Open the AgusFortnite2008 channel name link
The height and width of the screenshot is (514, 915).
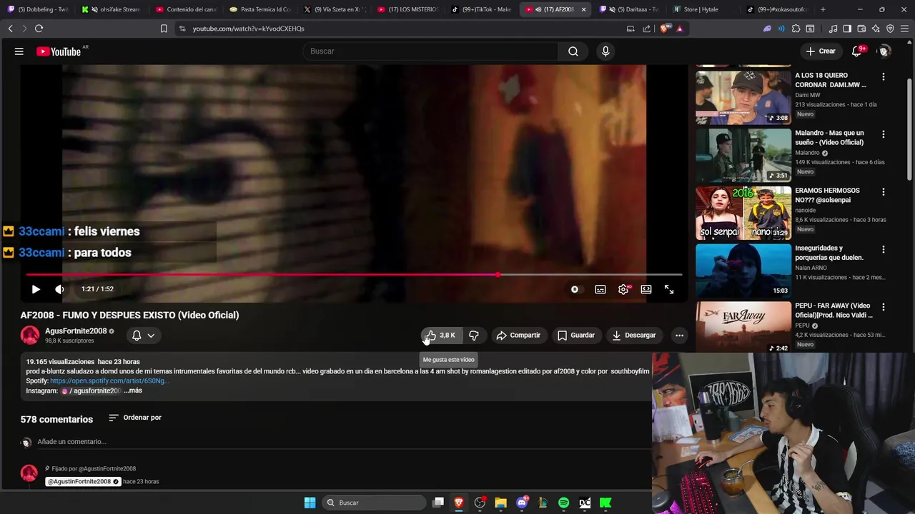click(76, 331)
